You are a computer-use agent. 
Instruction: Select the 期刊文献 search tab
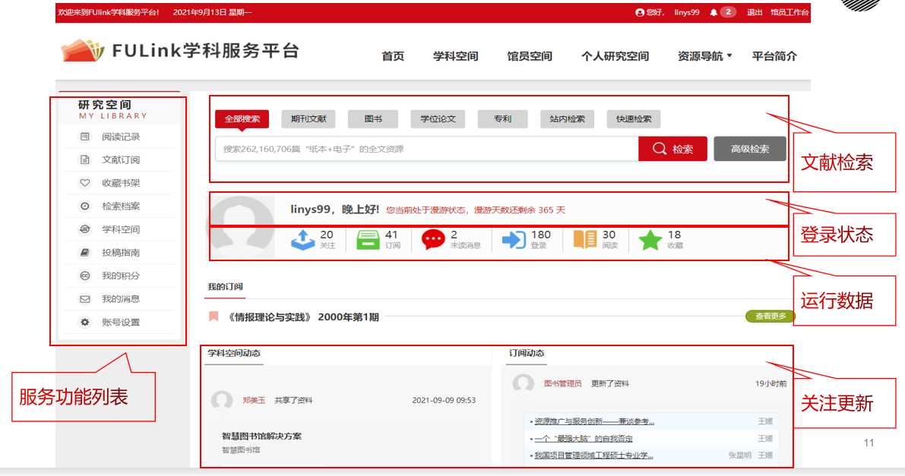tap(309, 119)
